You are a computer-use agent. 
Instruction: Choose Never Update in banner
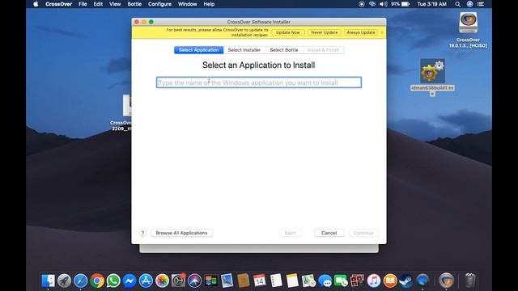324,32
